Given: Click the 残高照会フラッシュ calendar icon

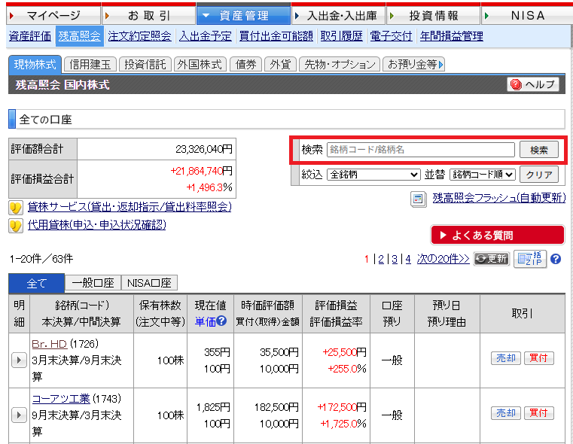Looking at the screenshot, I should pos(419,199).
